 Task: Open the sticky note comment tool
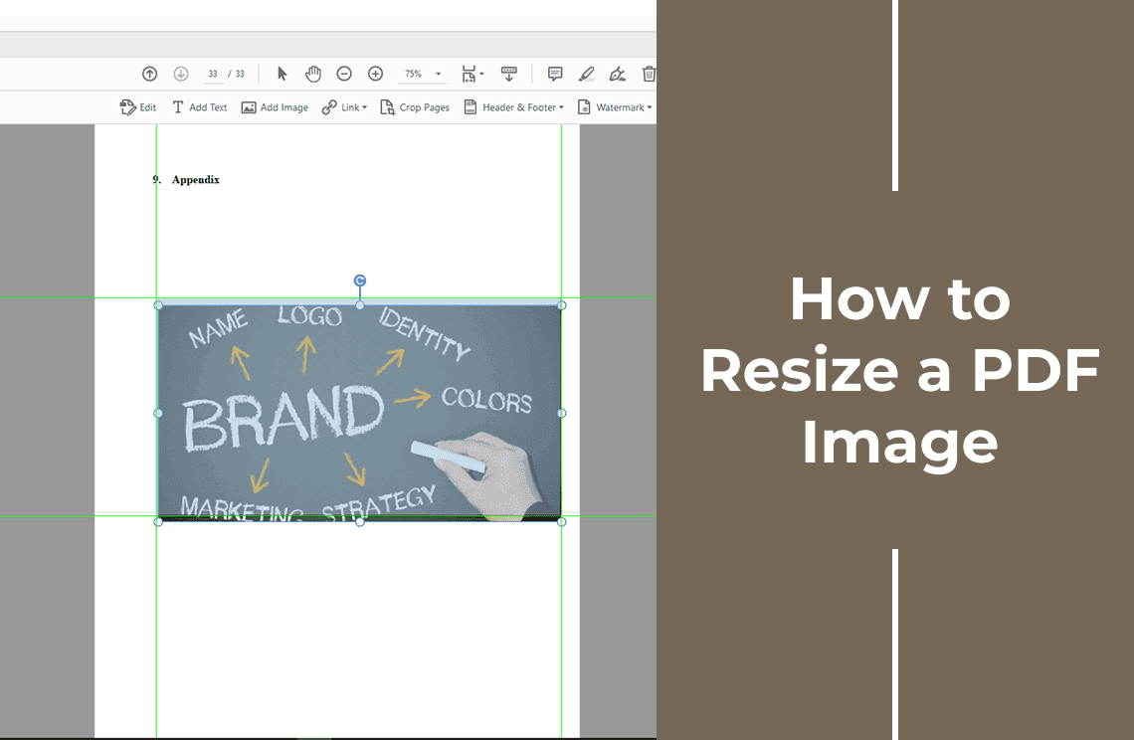[553, 74]
